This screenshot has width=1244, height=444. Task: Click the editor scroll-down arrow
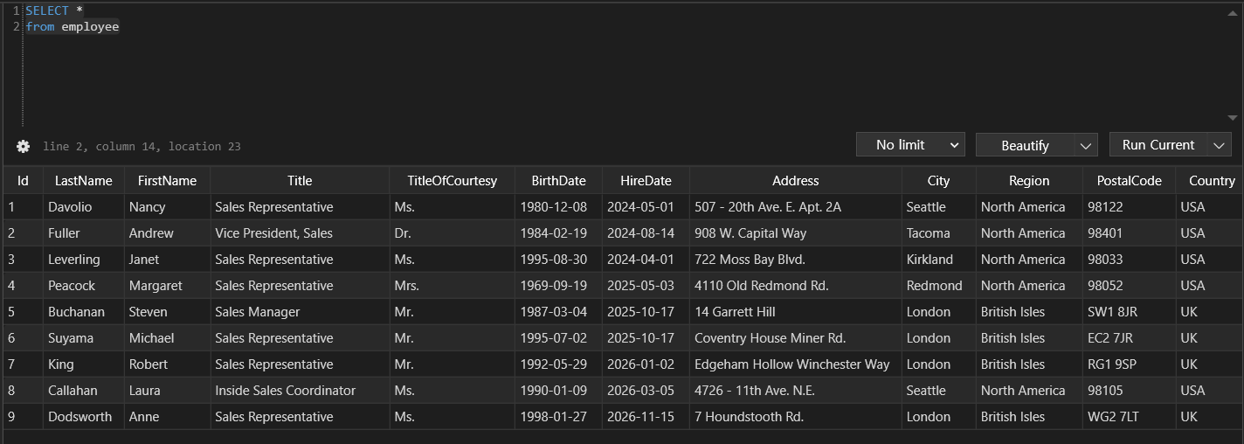point(1233,118)
